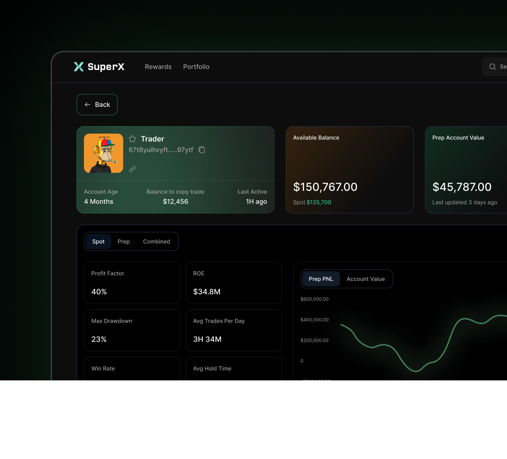507x459 pixels.
Task: Enable the Combined statistics view
Action: click(x=156, y=241)
